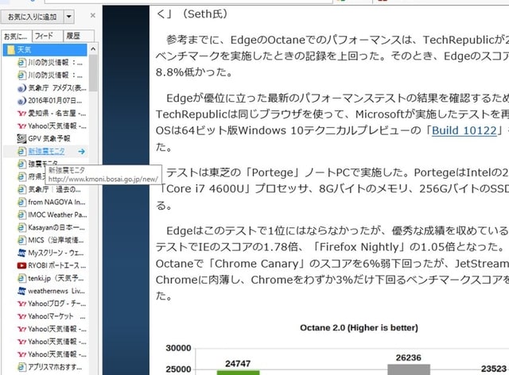Open the Yahoo!マーケット favorite icon
This screenshot has height=375, width=509.
pyautogui.click(x=21, y=316)
